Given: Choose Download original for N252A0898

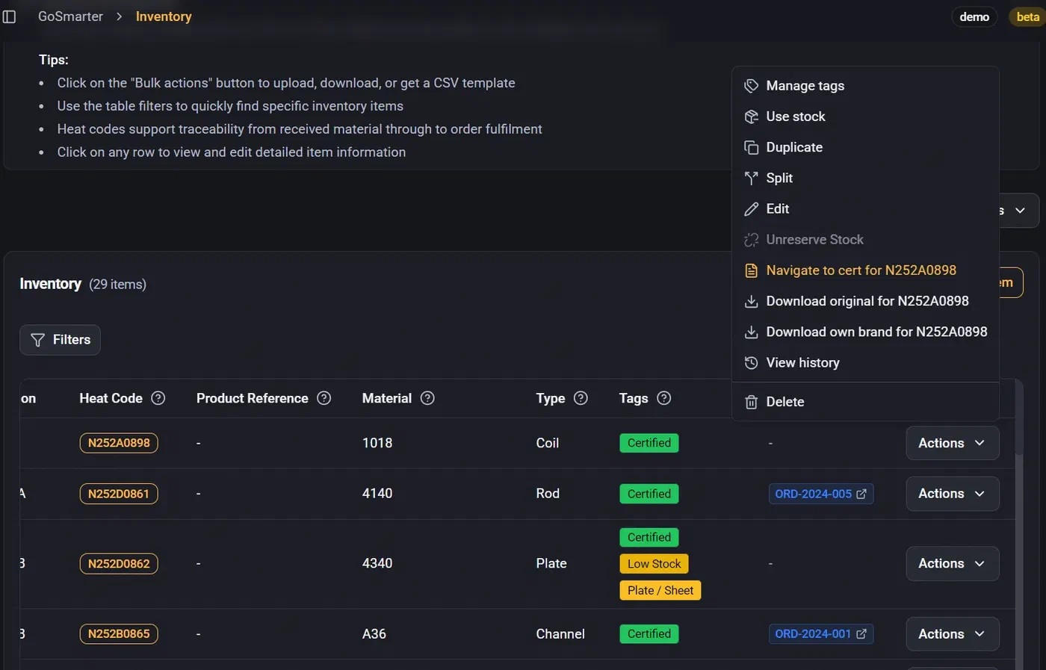Looking at the screenshot, I should (865, 301).
